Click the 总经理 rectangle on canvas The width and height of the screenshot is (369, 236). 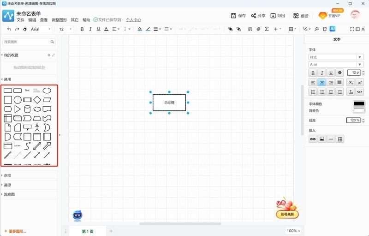169,103
